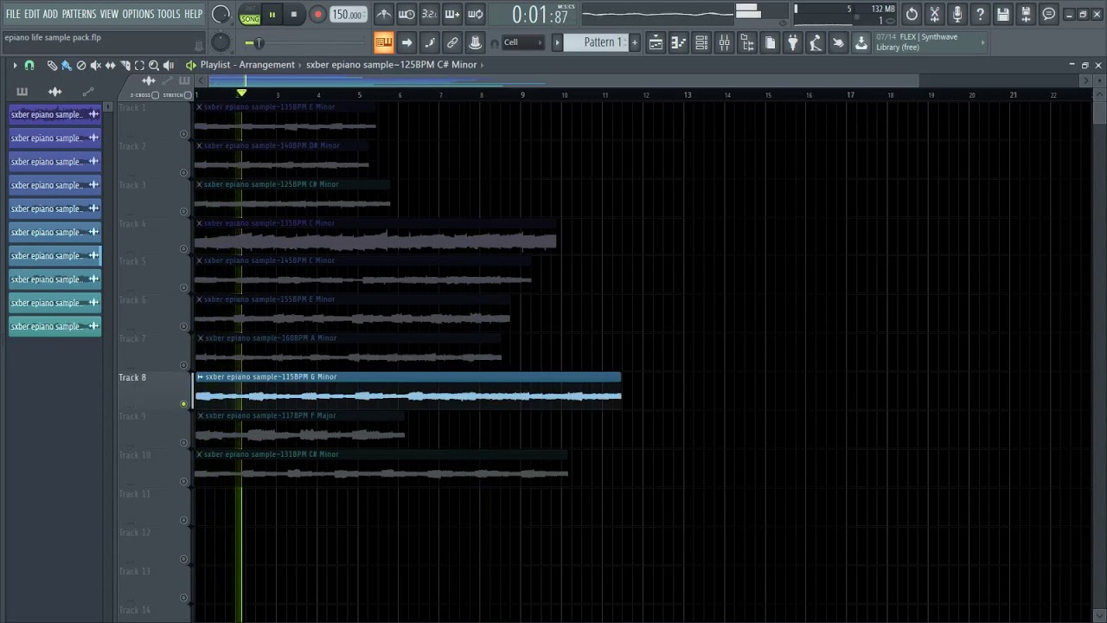This screenshot has height=623, width=1107.
Task: Switch to SONG playback mode
Action: pyautogui.click(x=250, y=19)
